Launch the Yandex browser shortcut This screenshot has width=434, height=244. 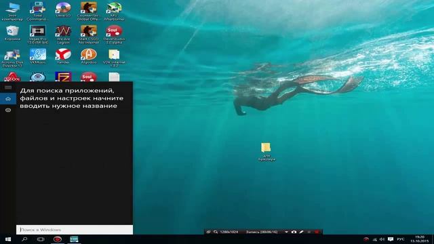(x=63, y=56)
